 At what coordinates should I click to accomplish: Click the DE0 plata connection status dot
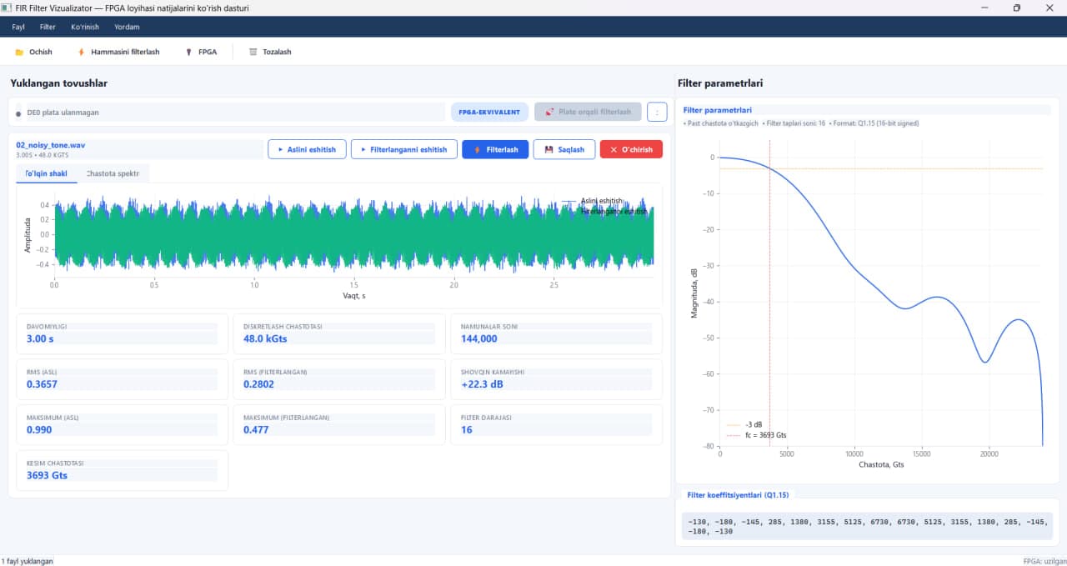coord(18,113)
